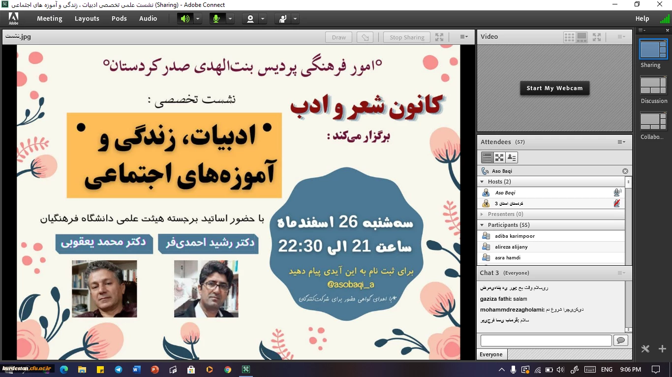Click the send chat message icon
This screenshot has height=377, width=672.
(621, 340)
